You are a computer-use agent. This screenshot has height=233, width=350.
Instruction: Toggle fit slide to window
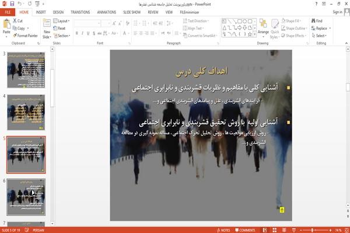pos(346,230)
